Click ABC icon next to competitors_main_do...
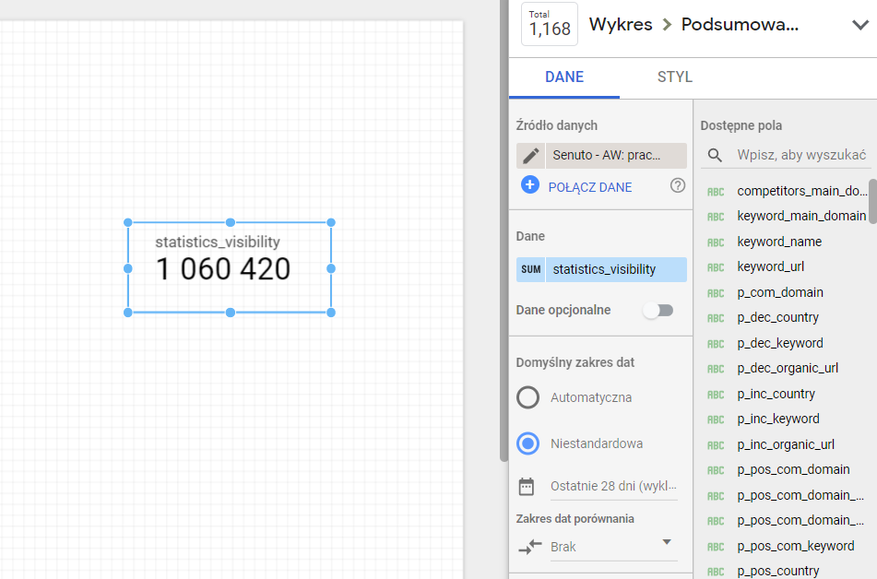This screenshot has height=579, width=877. [716, 192]
